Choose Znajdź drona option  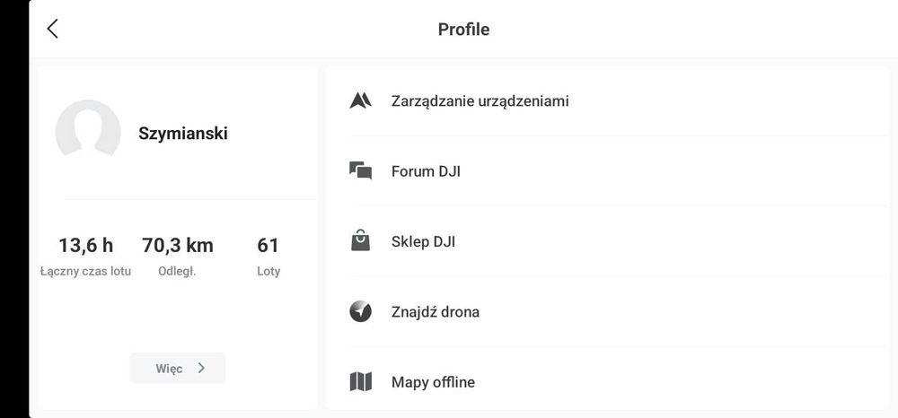point(435,312)
